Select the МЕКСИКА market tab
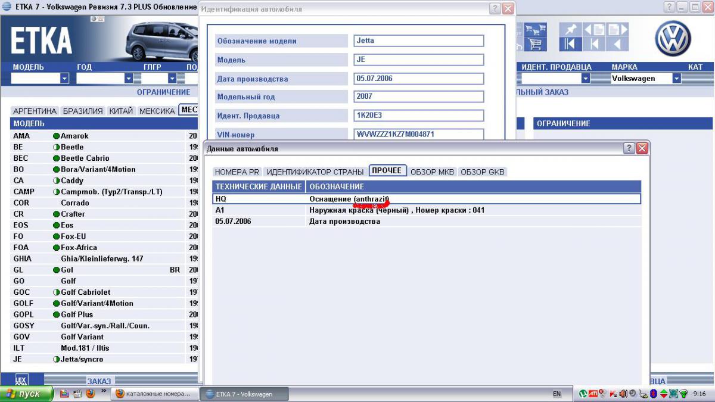The width and height of the screenshot is (715, 402). [157, 111]
